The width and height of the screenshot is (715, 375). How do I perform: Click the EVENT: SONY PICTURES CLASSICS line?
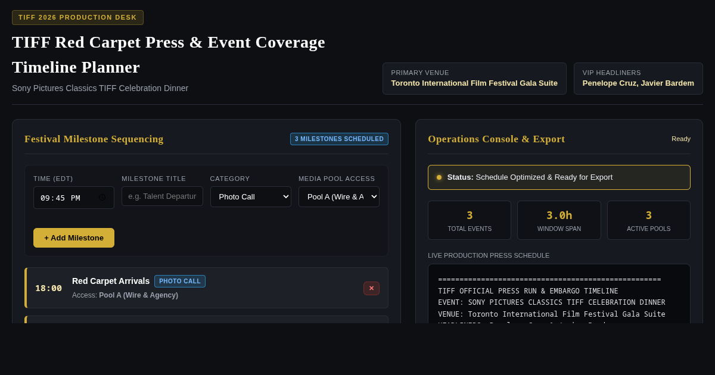(552, 302)
